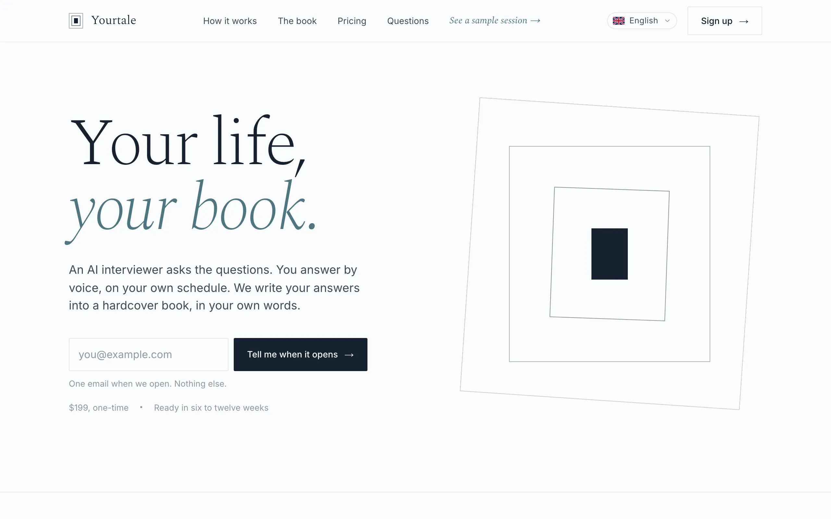This screenshot has height=519, width=831.
Task: Click 'One email when we open. Nothing else.' note
Action: point(148,384)
